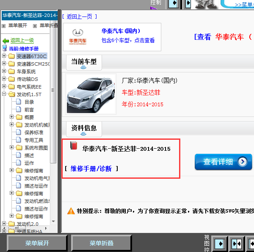The image size is (254, 252).
Task: Open the 前言 document page
Action: [29, 110]
